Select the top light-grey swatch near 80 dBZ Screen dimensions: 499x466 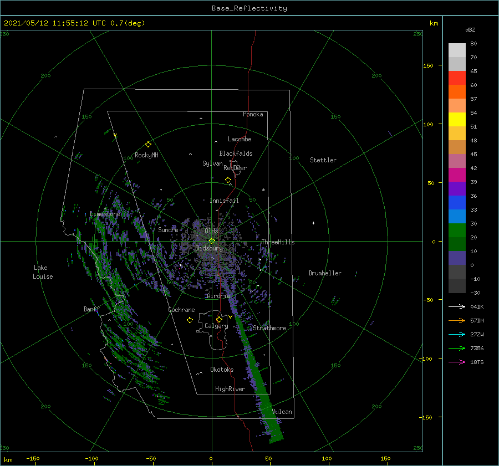(457, 50)
